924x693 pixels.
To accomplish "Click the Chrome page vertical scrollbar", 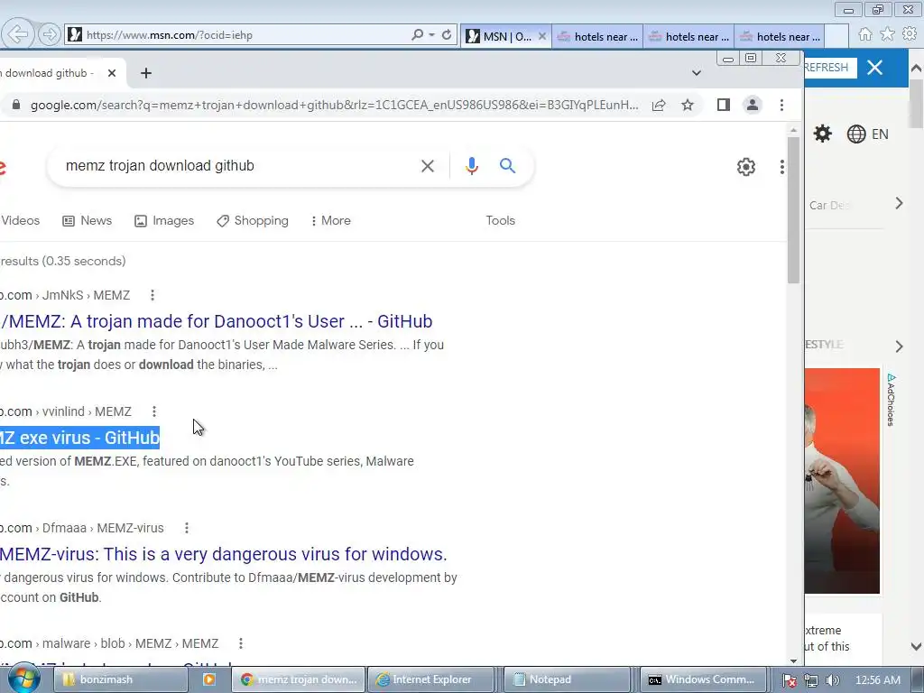I will tap(793, 209).
